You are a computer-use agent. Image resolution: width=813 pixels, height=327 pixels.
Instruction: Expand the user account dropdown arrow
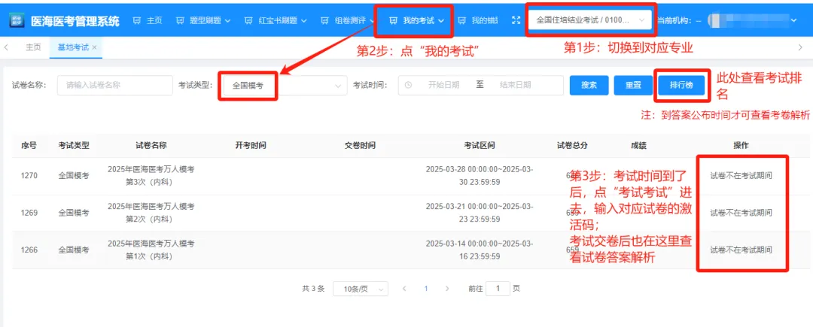(793, 20)
